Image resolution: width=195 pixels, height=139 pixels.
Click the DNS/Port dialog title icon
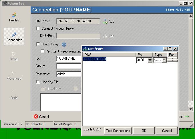point(85,49)
